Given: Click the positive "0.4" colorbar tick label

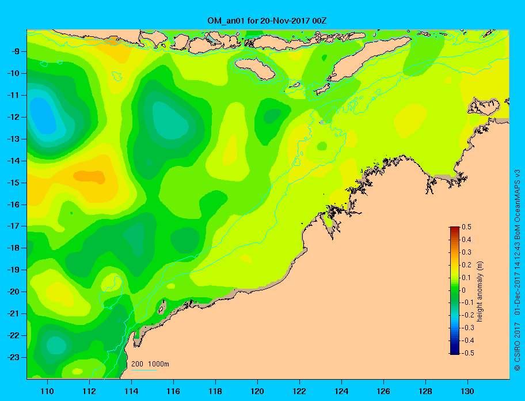Looking at the screenshot, I should point(466,240).
